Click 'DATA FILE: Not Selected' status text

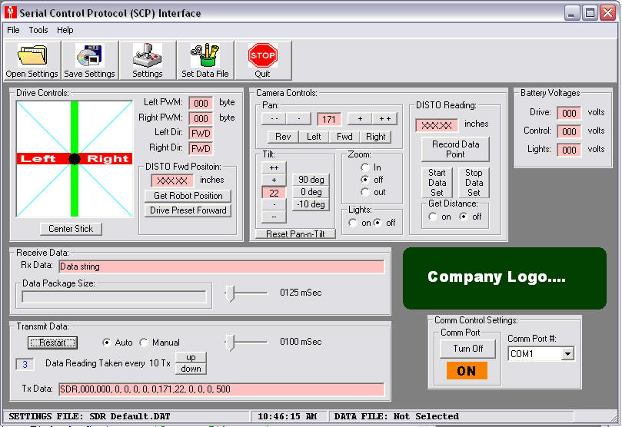(396, 416)
